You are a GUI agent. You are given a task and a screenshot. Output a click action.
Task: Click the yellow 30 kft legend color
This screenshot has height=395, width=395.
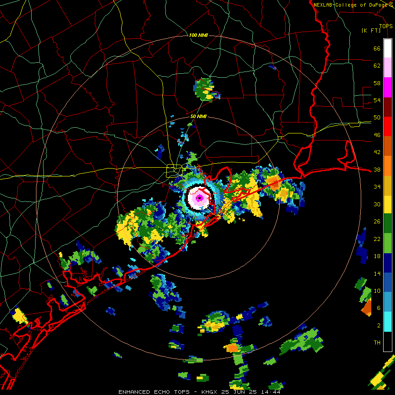coord(388,204)
